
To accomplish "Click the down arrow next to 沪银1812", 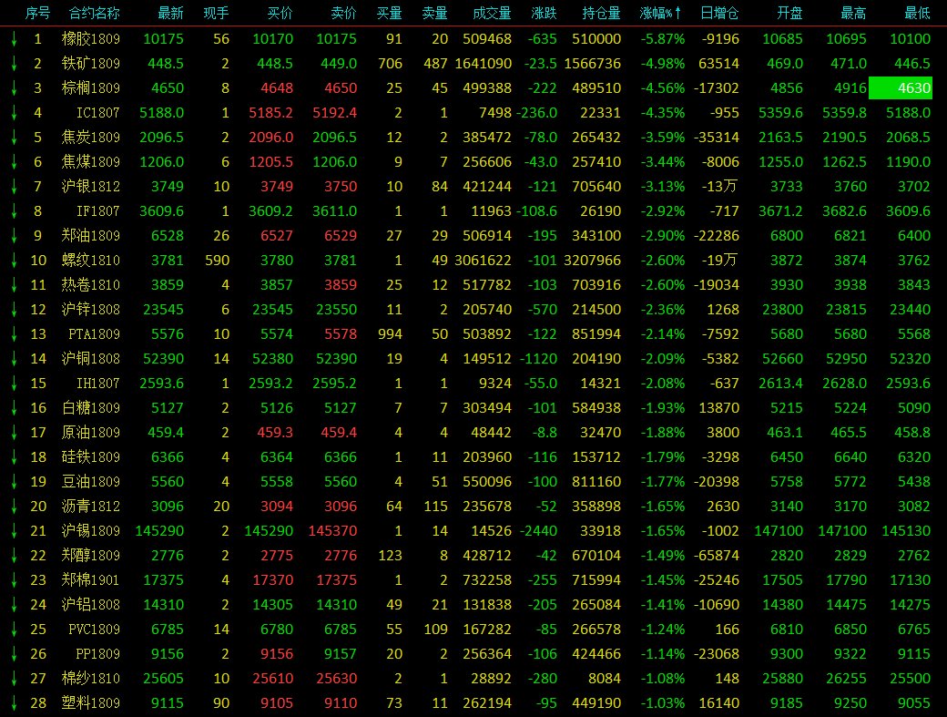I will pos(14,187).
